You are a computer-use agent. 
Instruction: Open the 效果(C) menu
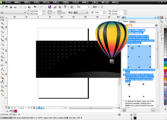56,2
